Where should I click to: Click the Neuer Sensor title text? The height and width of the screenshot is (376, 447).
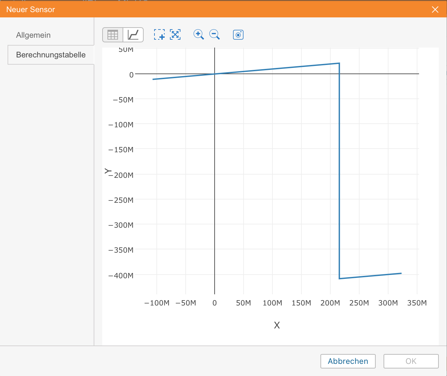pos(31,10)
